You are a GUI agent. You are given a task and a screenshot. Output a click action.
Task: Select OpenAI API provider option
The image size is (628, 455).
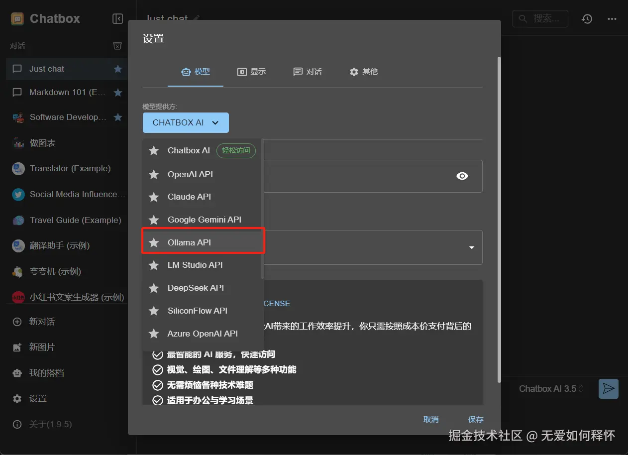coord(202,174)
